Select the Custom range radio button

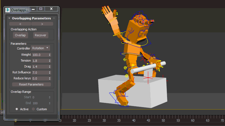(x=33, y=109)
